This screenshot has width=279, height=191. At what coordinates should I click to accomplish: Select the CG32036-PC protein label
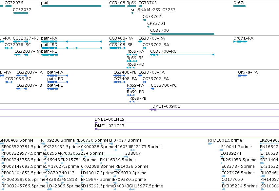pos(18,79)
